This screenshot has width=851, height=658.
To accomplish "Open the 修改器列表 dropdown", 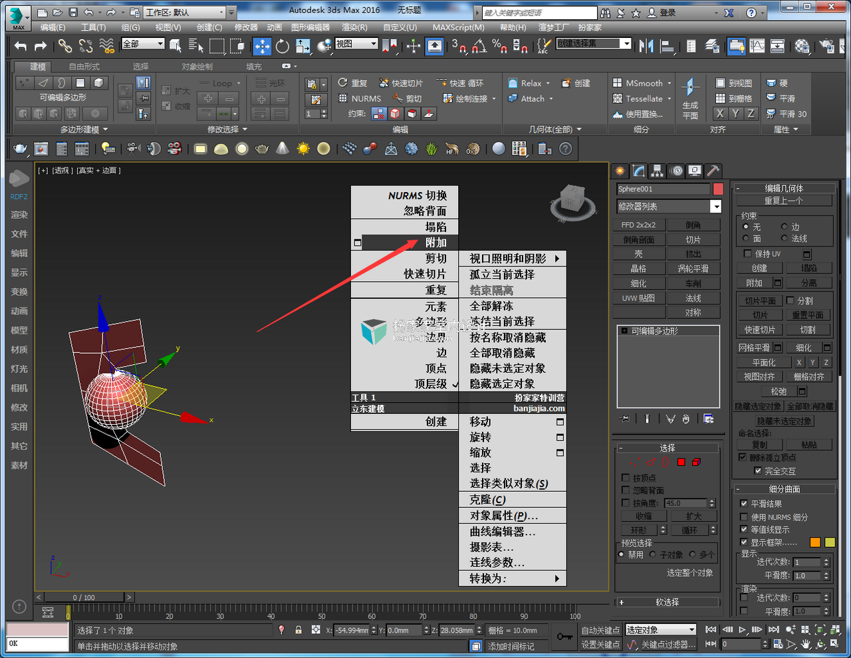I will [x=669, y=207].
